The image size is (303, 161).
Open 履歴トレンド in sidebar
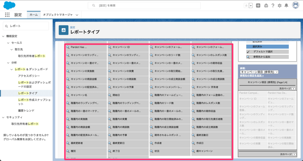pyautogui.click(x=26, y=111)
